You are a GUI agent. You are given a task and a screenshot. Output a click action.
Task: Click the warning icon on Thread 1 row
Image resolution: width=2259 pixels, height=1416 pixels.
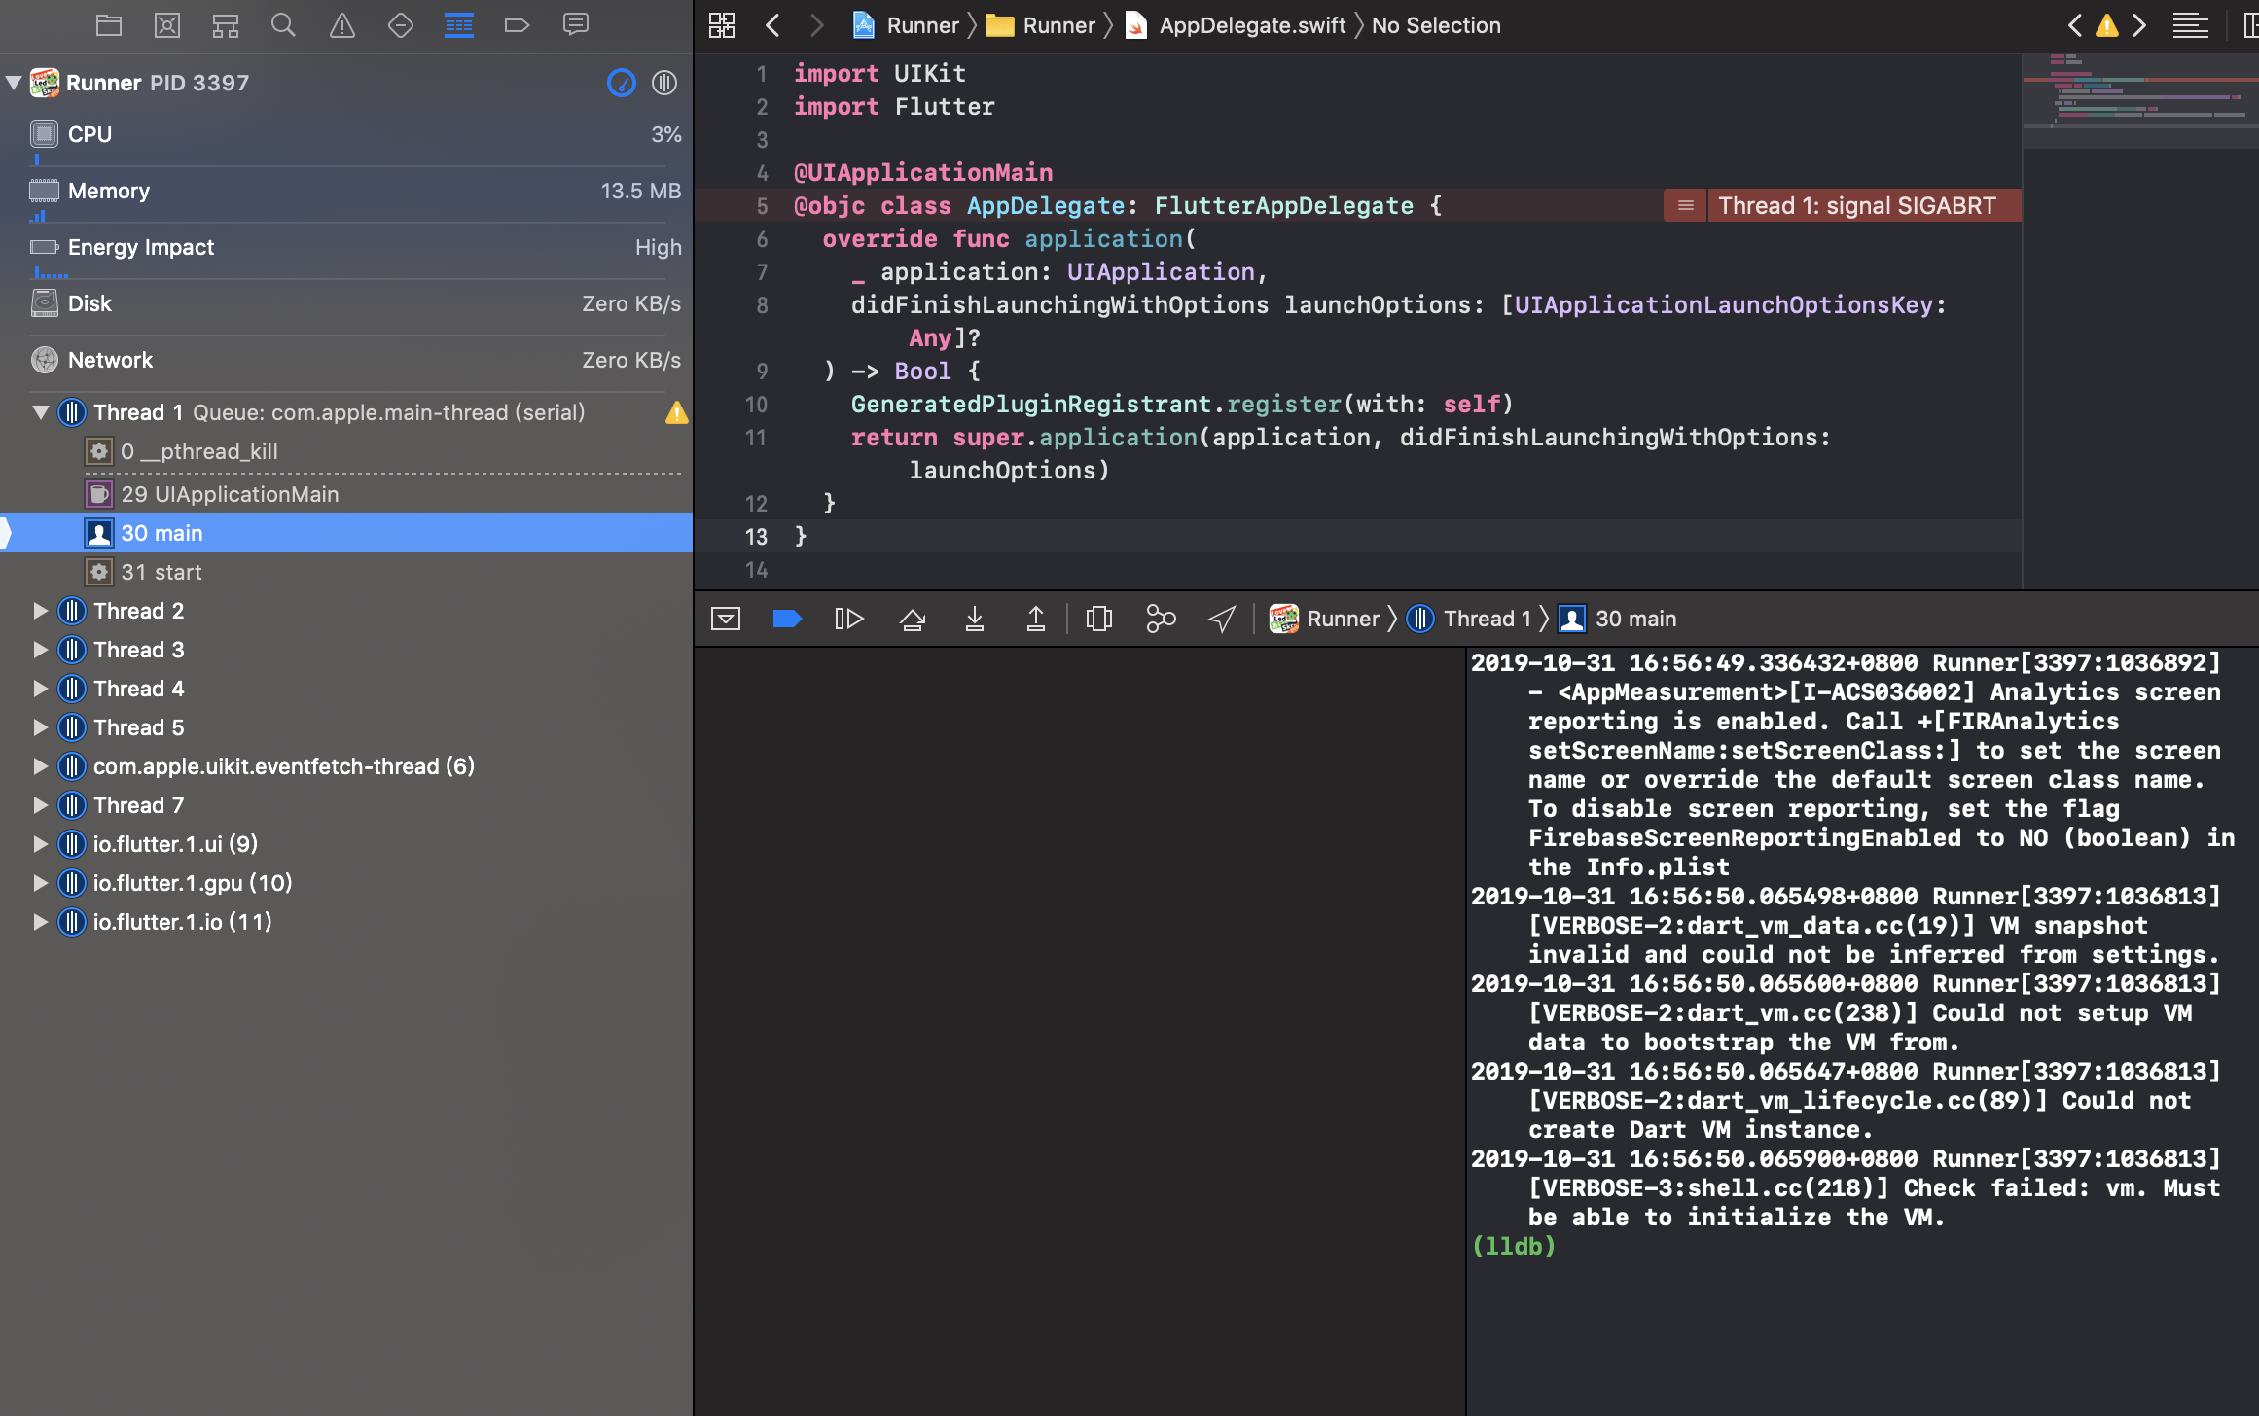pos(677,413)
